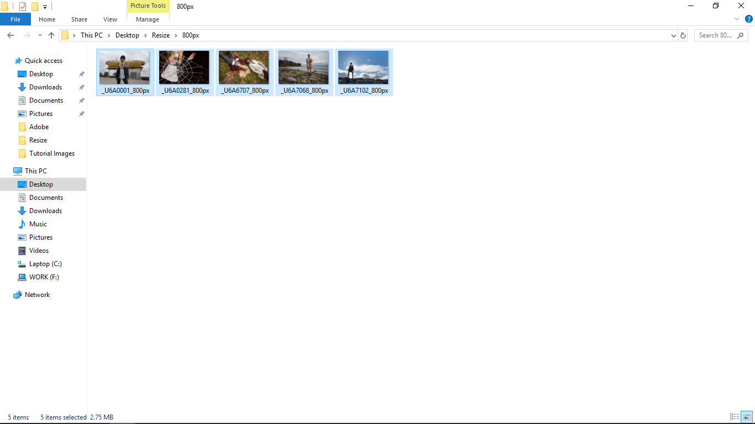The width and height of the screenshot is (755, 424).
Task: Click the 5 items selected status text
Action: coord(64,417)
